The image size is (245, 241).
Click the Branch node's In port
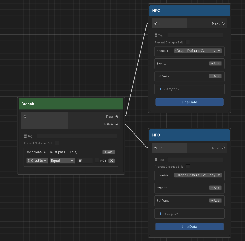tap(25, 117)
